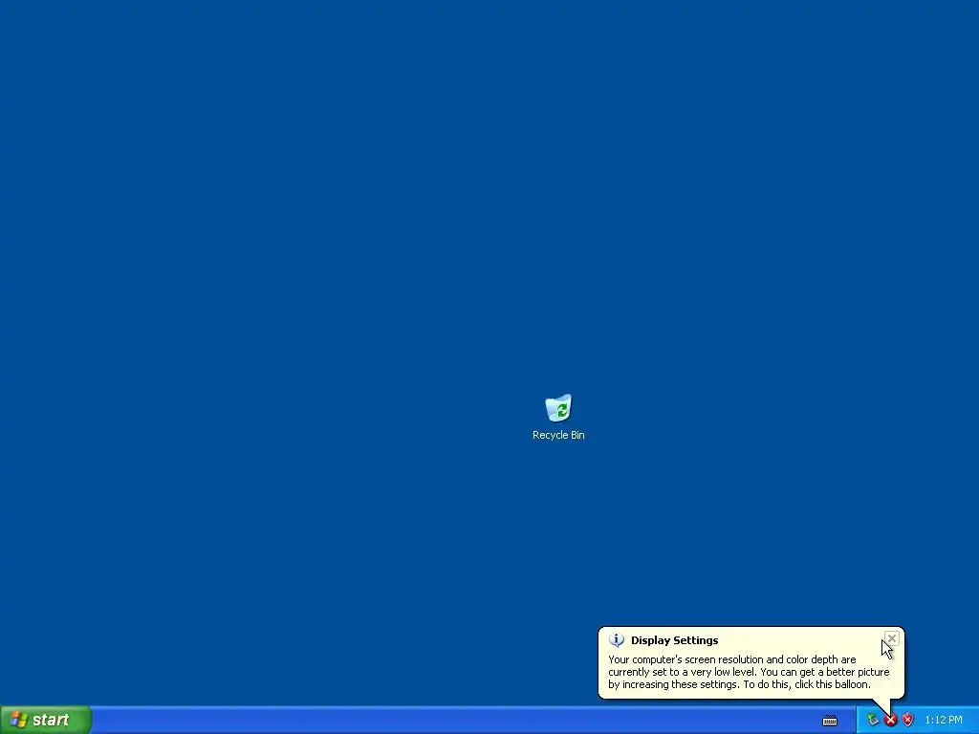Screen dimensions: 979x734
Task: Click the Display Settings balloon title
Action: [674, 640]
